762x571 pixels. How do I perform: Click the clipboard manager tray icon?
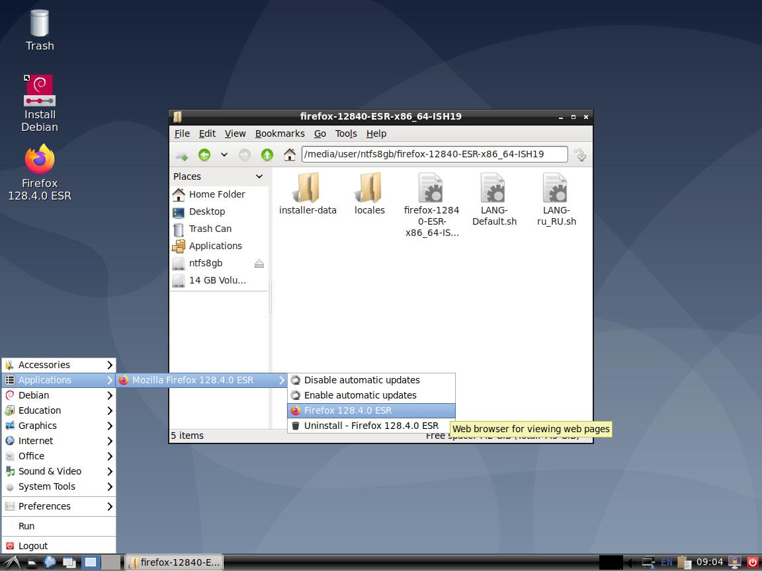point(684,563)
